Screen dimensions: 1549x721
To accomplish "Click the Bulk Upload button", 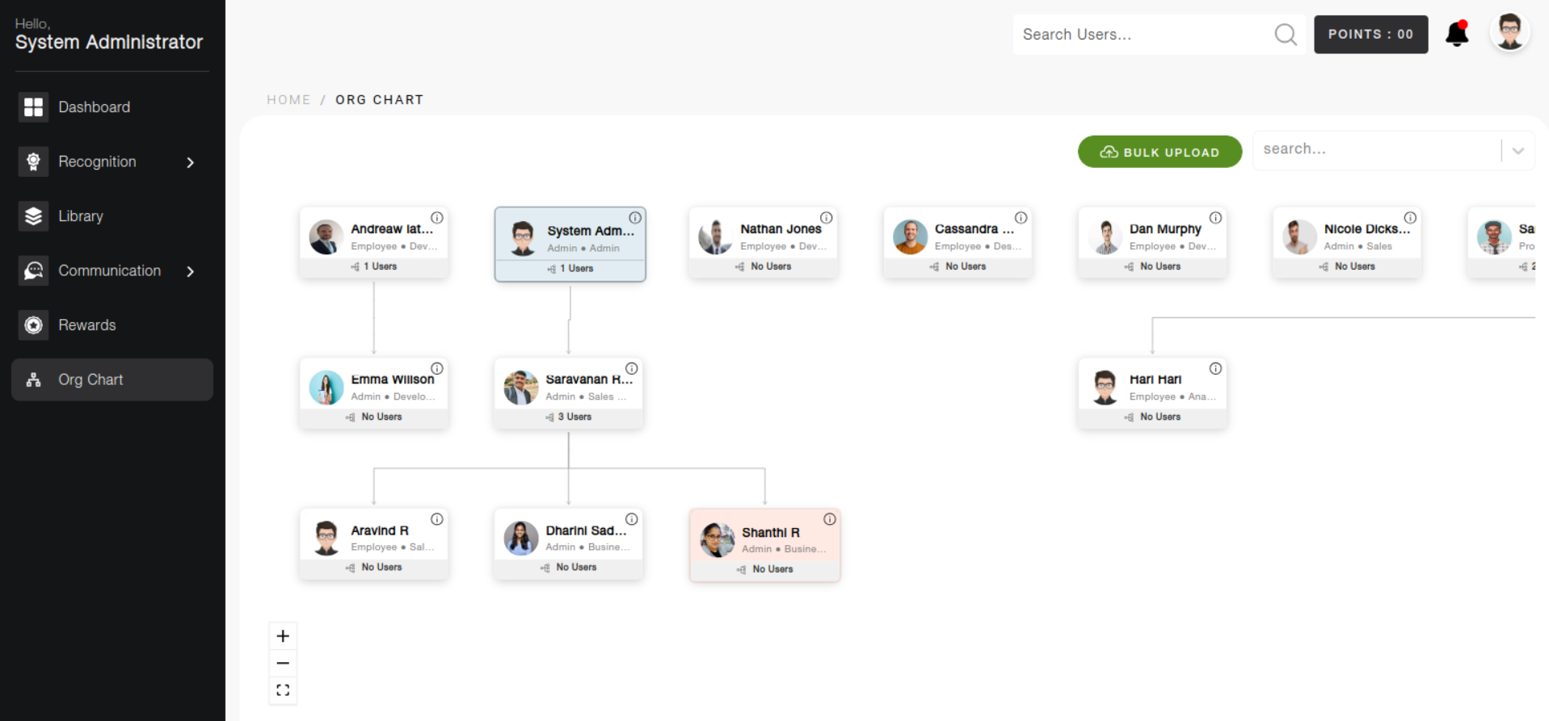I will pos(1160,152).
